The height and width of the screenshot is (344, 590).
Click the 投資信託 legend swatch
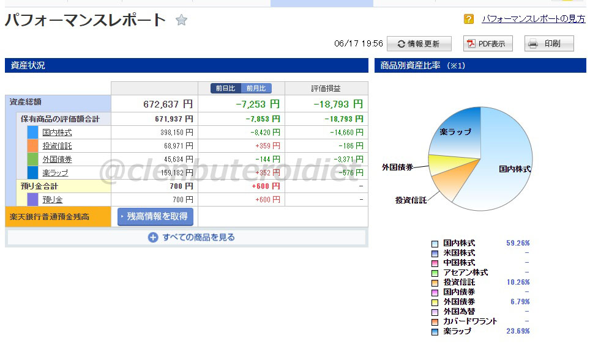click(x=435, y=283)
